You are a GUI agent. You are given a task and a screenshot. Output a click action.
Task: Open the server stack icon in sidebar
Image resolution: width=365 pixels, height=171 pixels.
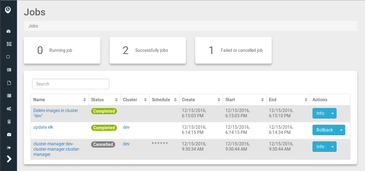tap(9, 70)
